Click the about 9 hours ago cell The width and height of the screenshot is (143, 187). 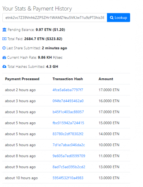(x=20, y=167)
